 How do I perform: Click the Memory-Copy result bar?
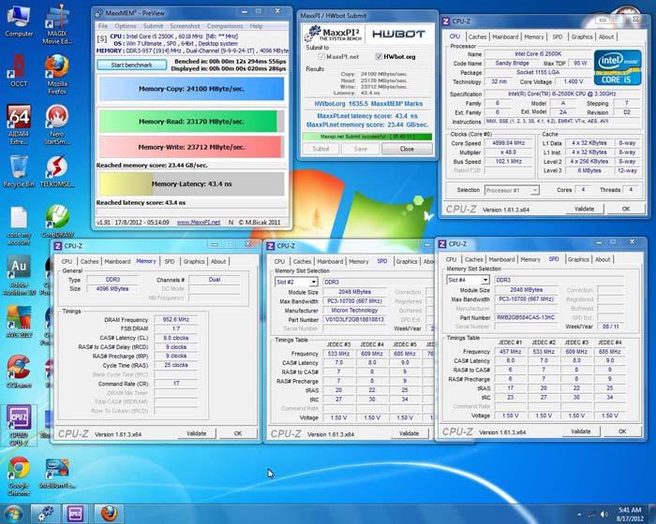click(x=191, y=89)
